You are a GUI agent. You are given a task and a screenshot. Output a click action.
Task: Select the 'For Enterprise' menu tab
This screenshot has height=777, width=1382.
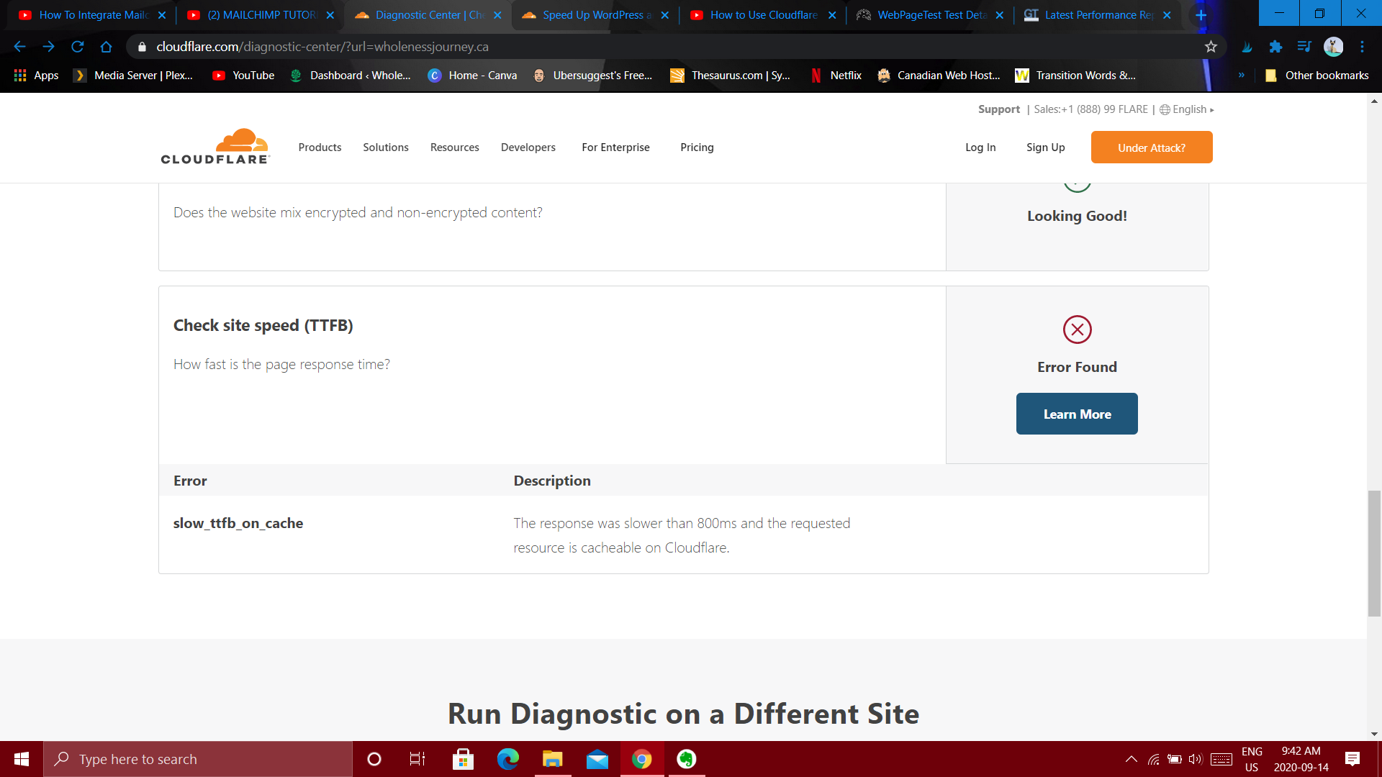(615, 147)
